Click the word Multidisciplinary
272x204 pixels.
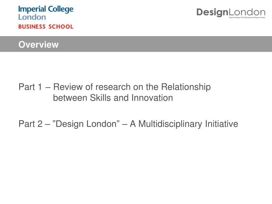[x=170, y=124]
